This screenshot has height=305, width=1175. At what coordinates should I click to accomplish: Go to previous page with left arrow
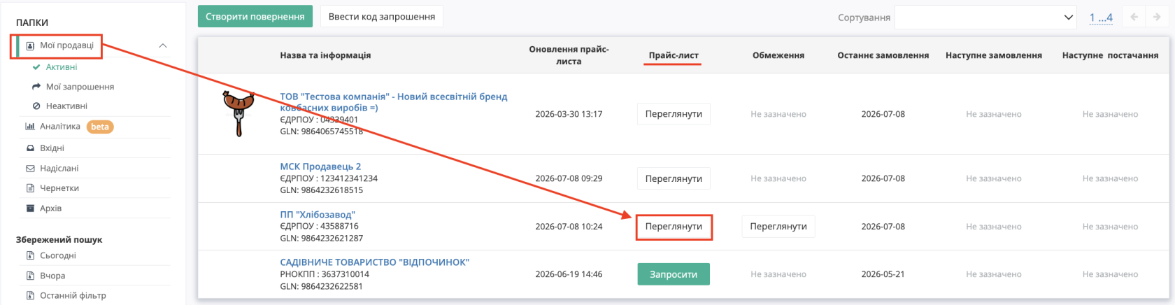[1134, 17]
